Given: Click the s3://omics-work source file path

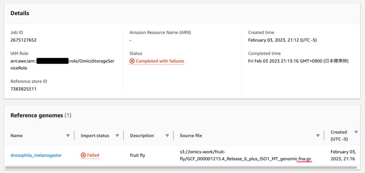Looking at the screenshot, I should point(246,155).
